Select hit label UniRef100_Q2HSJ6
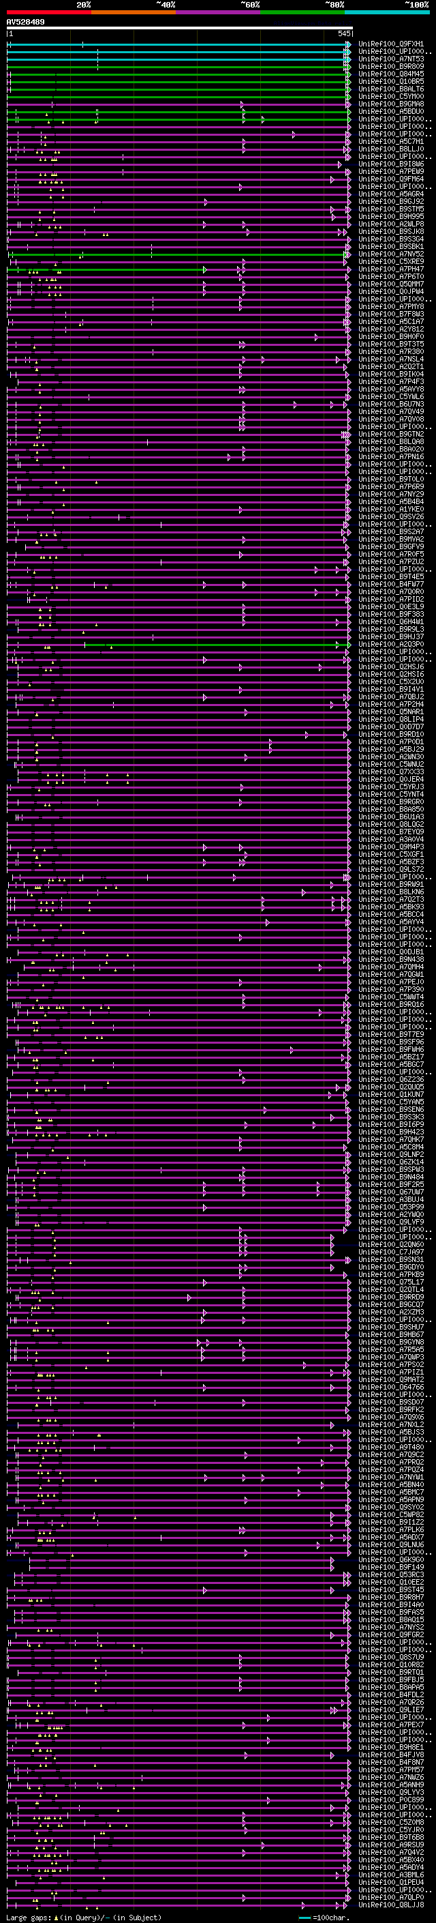The height and width of the screenshot is (1923, 436). 391,666
